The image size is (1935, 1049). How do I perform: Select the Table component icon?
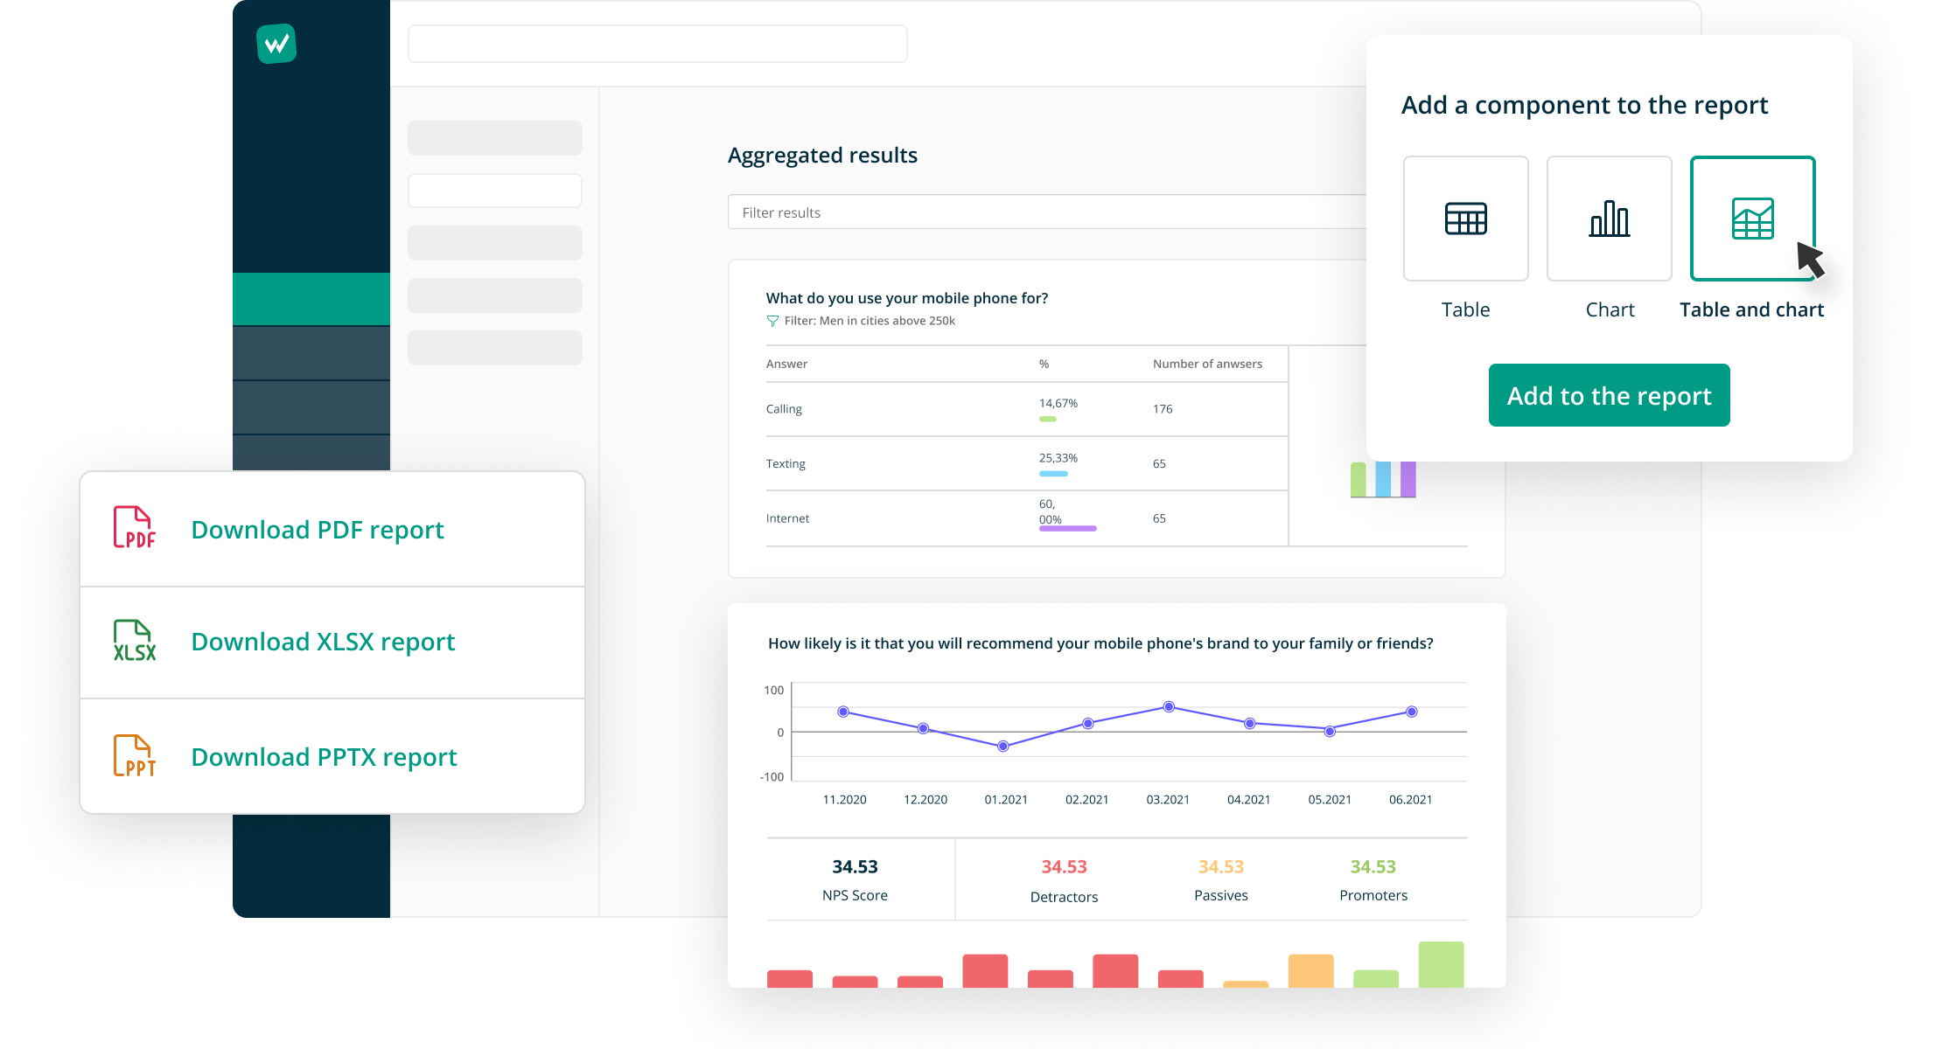(1465, 219)
